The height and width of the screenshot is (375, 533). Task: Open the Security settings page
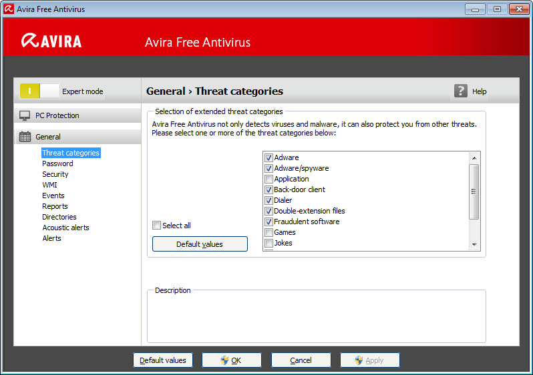click(55, 174)
